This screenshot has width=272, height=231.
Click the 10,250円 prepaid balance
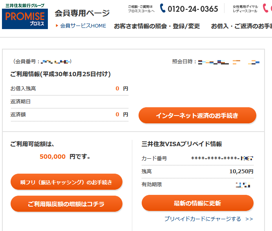[241, 171]
